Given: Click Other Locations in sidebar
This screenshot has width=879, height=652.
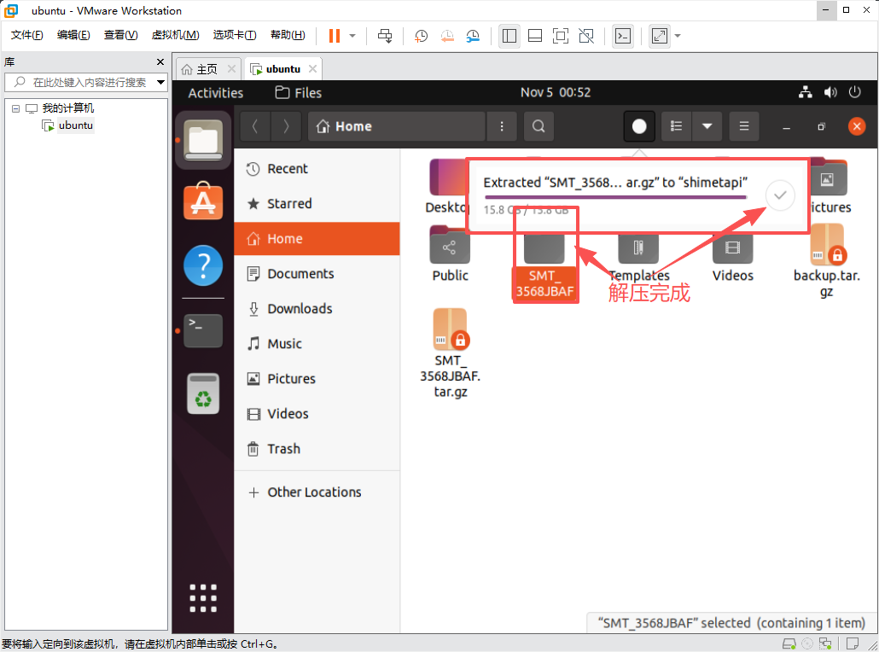Looking at the screenshot, I should point(314,492).
